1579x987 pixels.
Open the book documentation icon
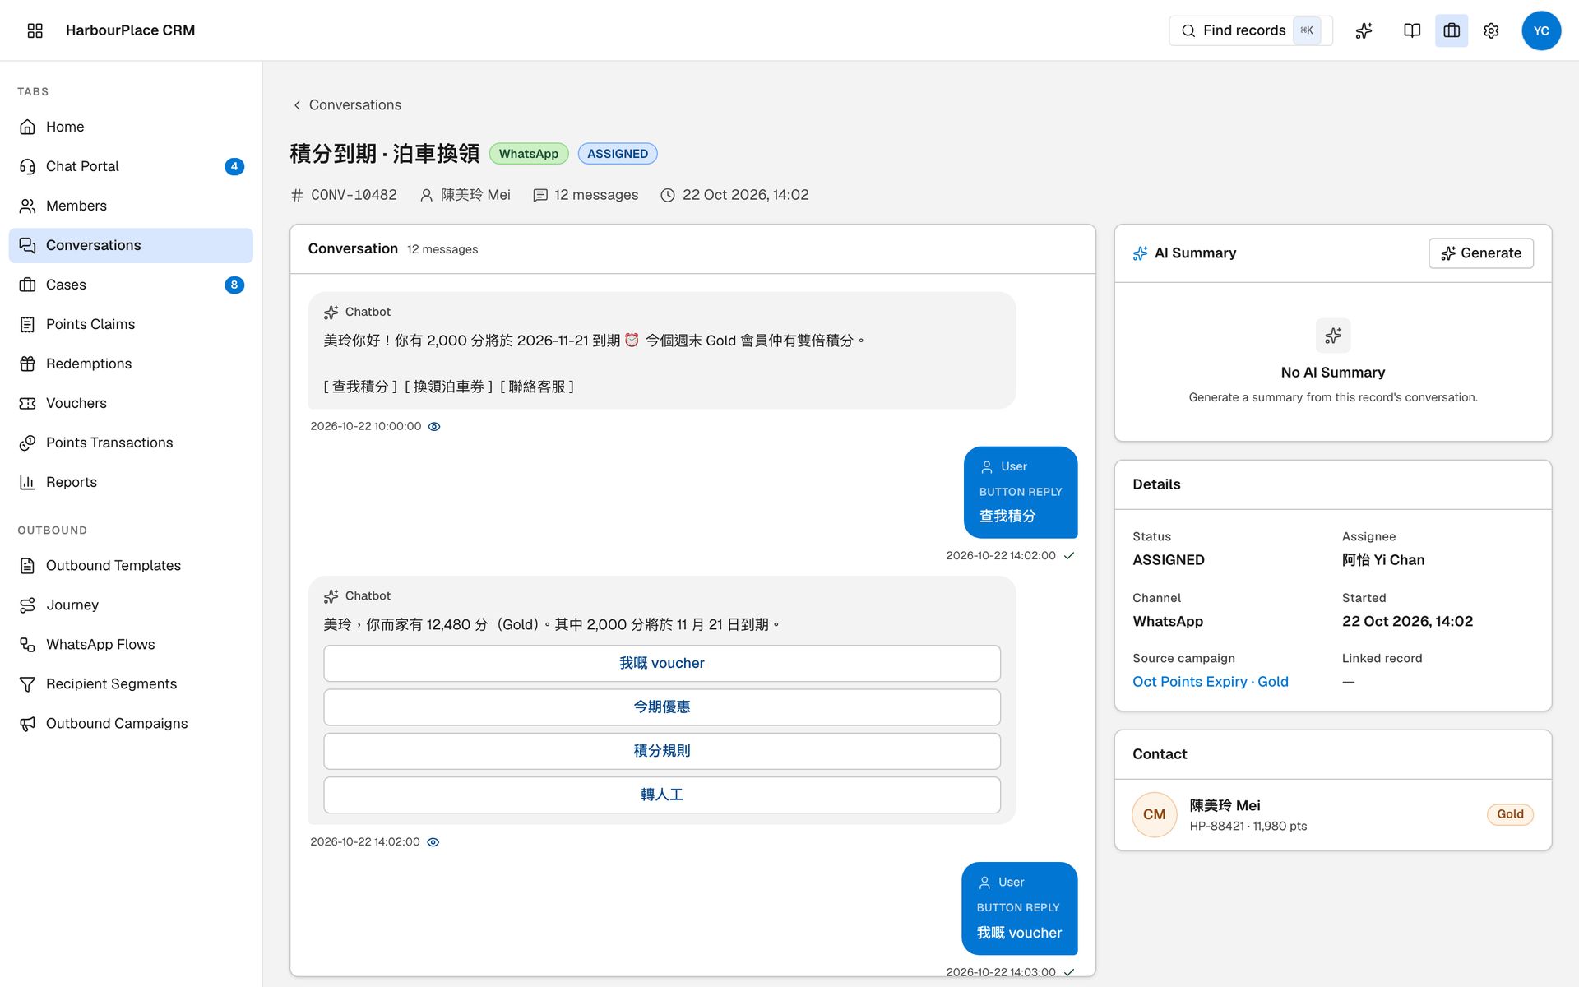click(1411, 30)
